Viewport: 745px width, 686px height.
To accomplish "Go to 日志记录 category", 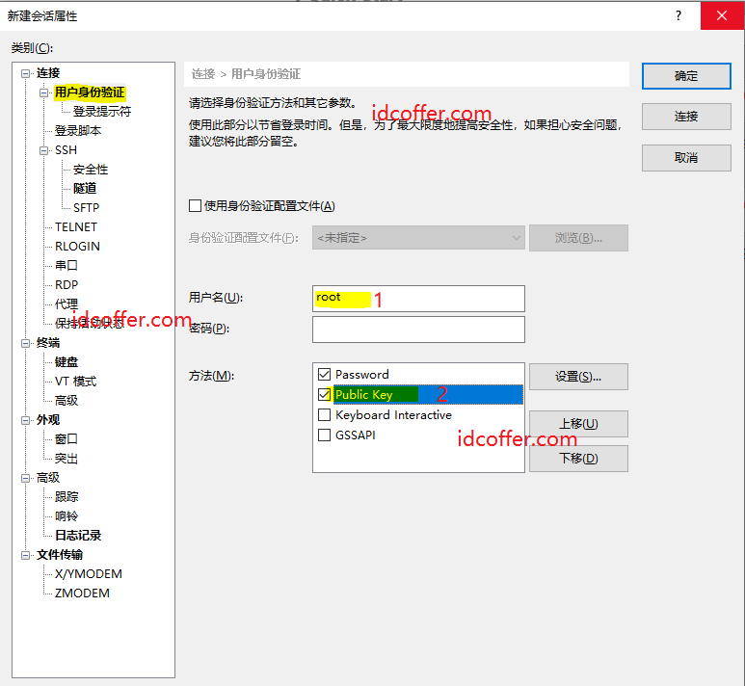I will tap(78, 536).
